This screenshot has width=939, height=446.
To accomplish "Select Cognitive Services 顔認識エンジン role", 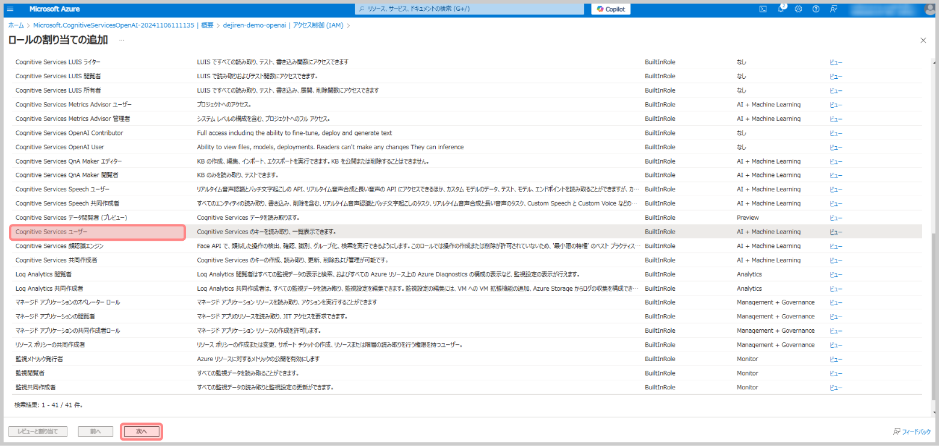I will pos(60,246).
